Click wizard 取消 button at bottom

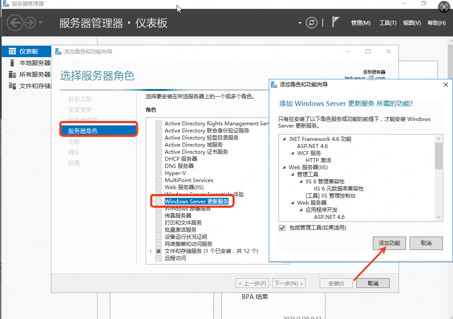(x=373, y=283)
